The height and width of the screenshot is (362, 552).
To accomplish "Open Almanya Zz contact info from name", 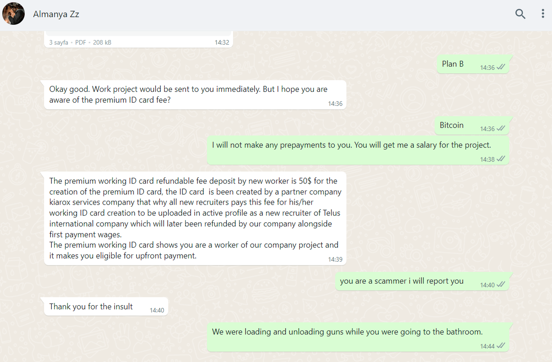I will coord(56,14).
